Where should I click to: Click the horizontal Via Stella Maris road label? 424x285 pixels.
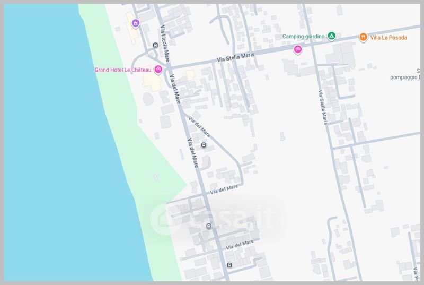235,57
